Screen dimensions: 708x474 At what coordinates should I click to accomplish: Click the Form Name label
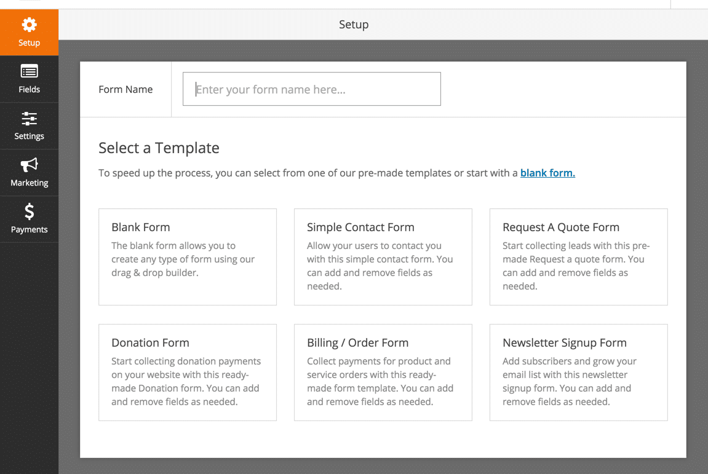[125, 90]
